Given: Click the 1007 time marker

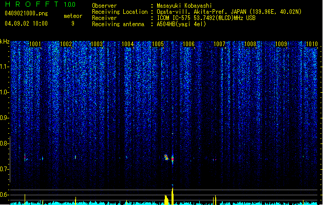Looking at the screenshot, I should 219,44.
